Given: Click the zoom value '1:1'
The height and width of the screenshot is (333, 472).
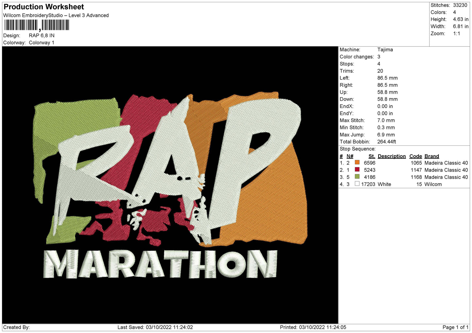Looking at the screenshot, I should (457, 34).
